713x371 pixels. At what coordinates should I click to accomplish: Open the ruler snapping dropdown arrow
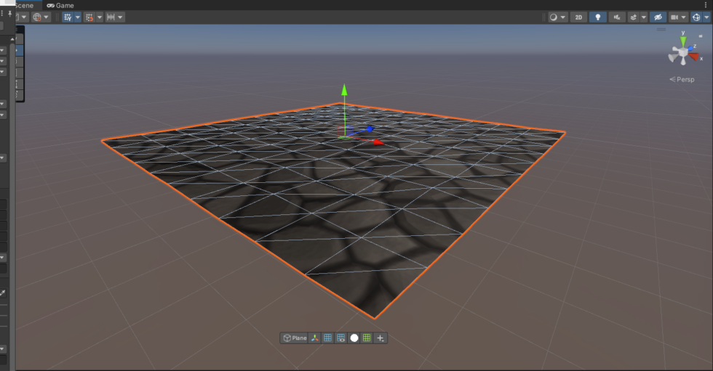[x=121, y=17]
